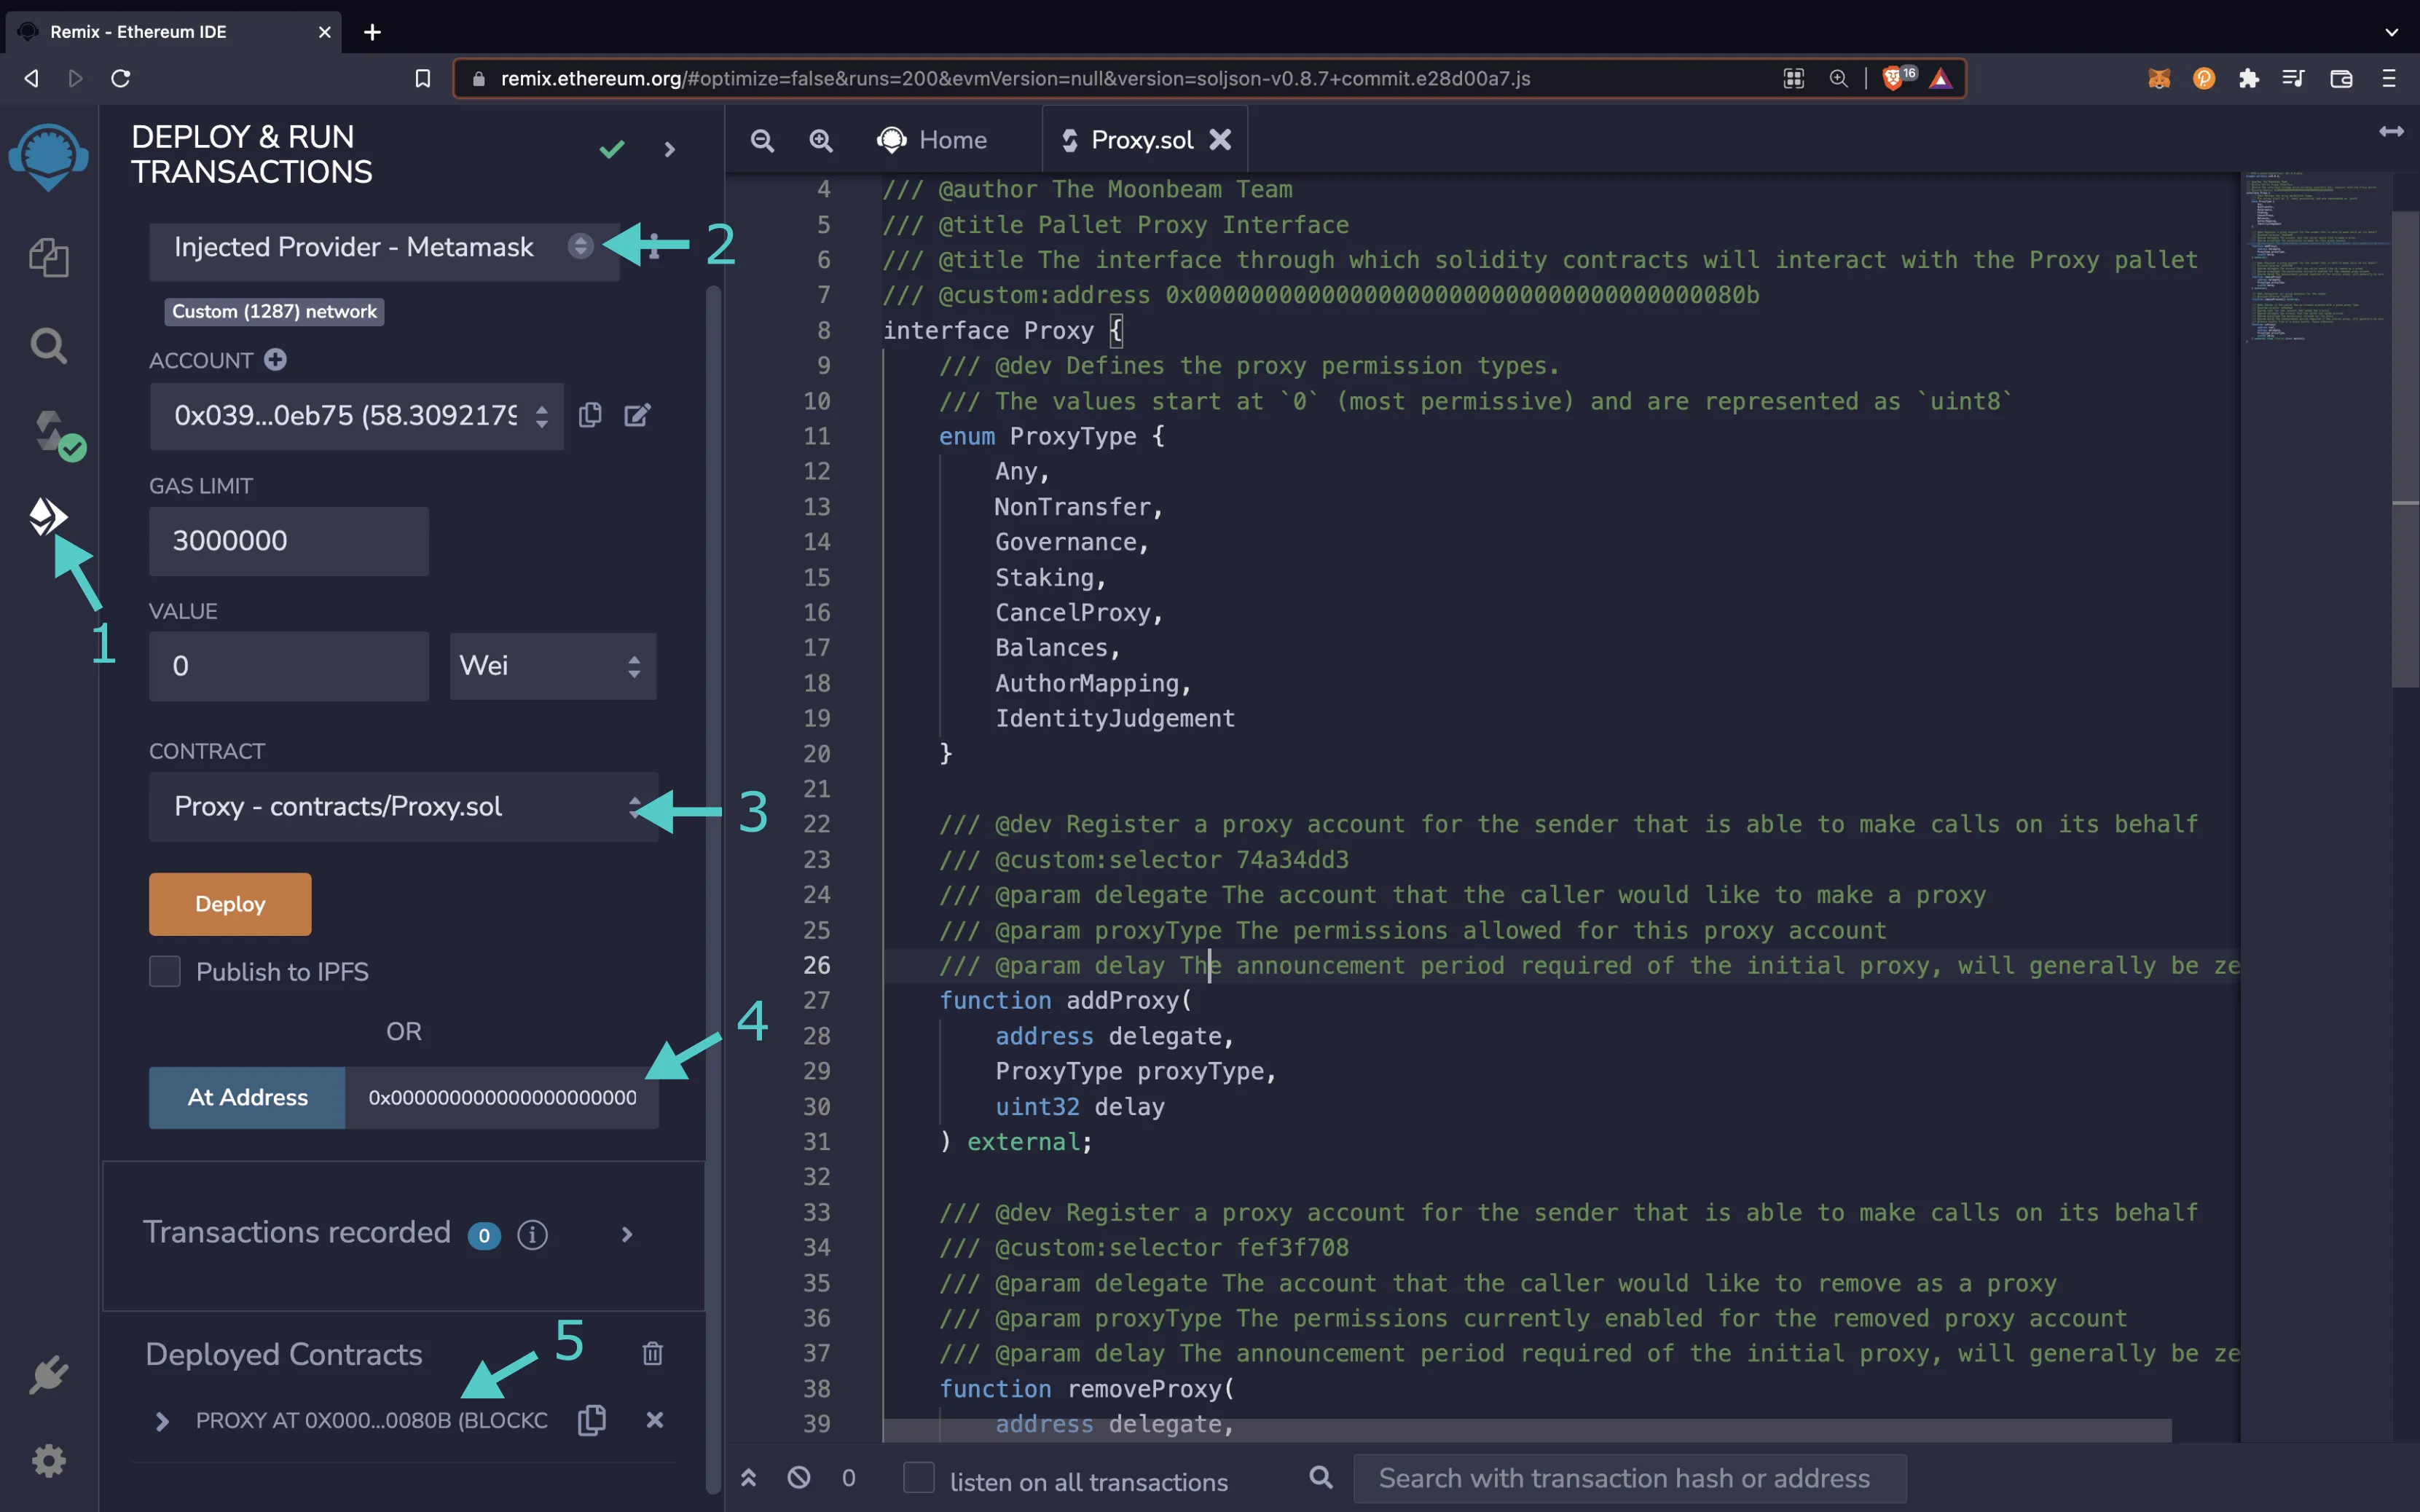The image size is (2420, 1512).
Task: Click the Value amount input field
Action: pos(289,666)
